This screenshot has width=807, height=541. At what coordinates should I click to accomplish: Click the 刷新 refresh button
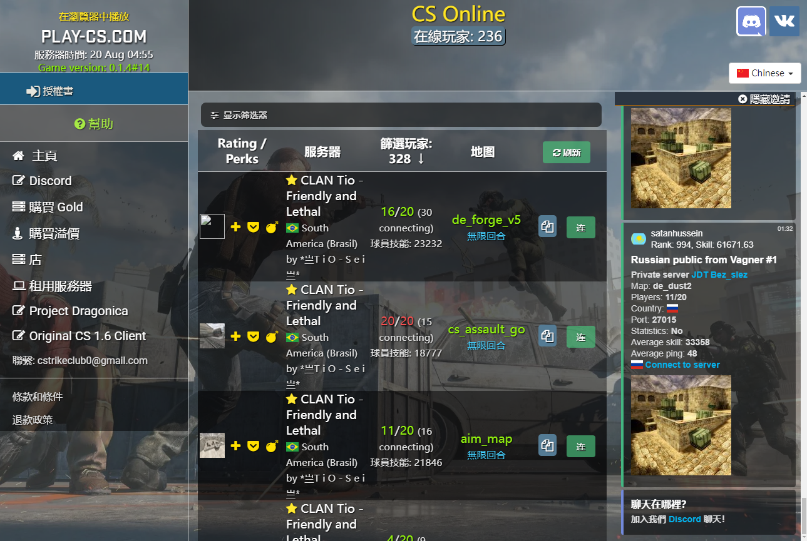(566, 153)
